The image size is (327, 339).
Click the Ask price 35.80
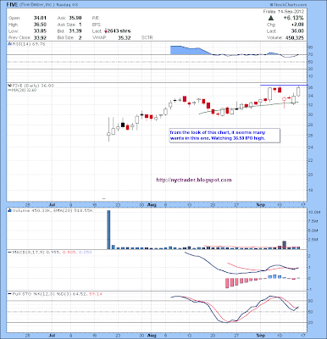[x=75, y=18]
